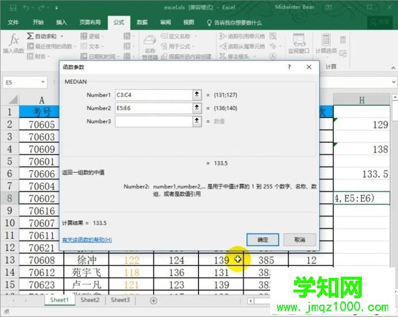This screenshot has height=317, width=398.
Task: Add a new sheet with the plus button
Action: point(153,301)
